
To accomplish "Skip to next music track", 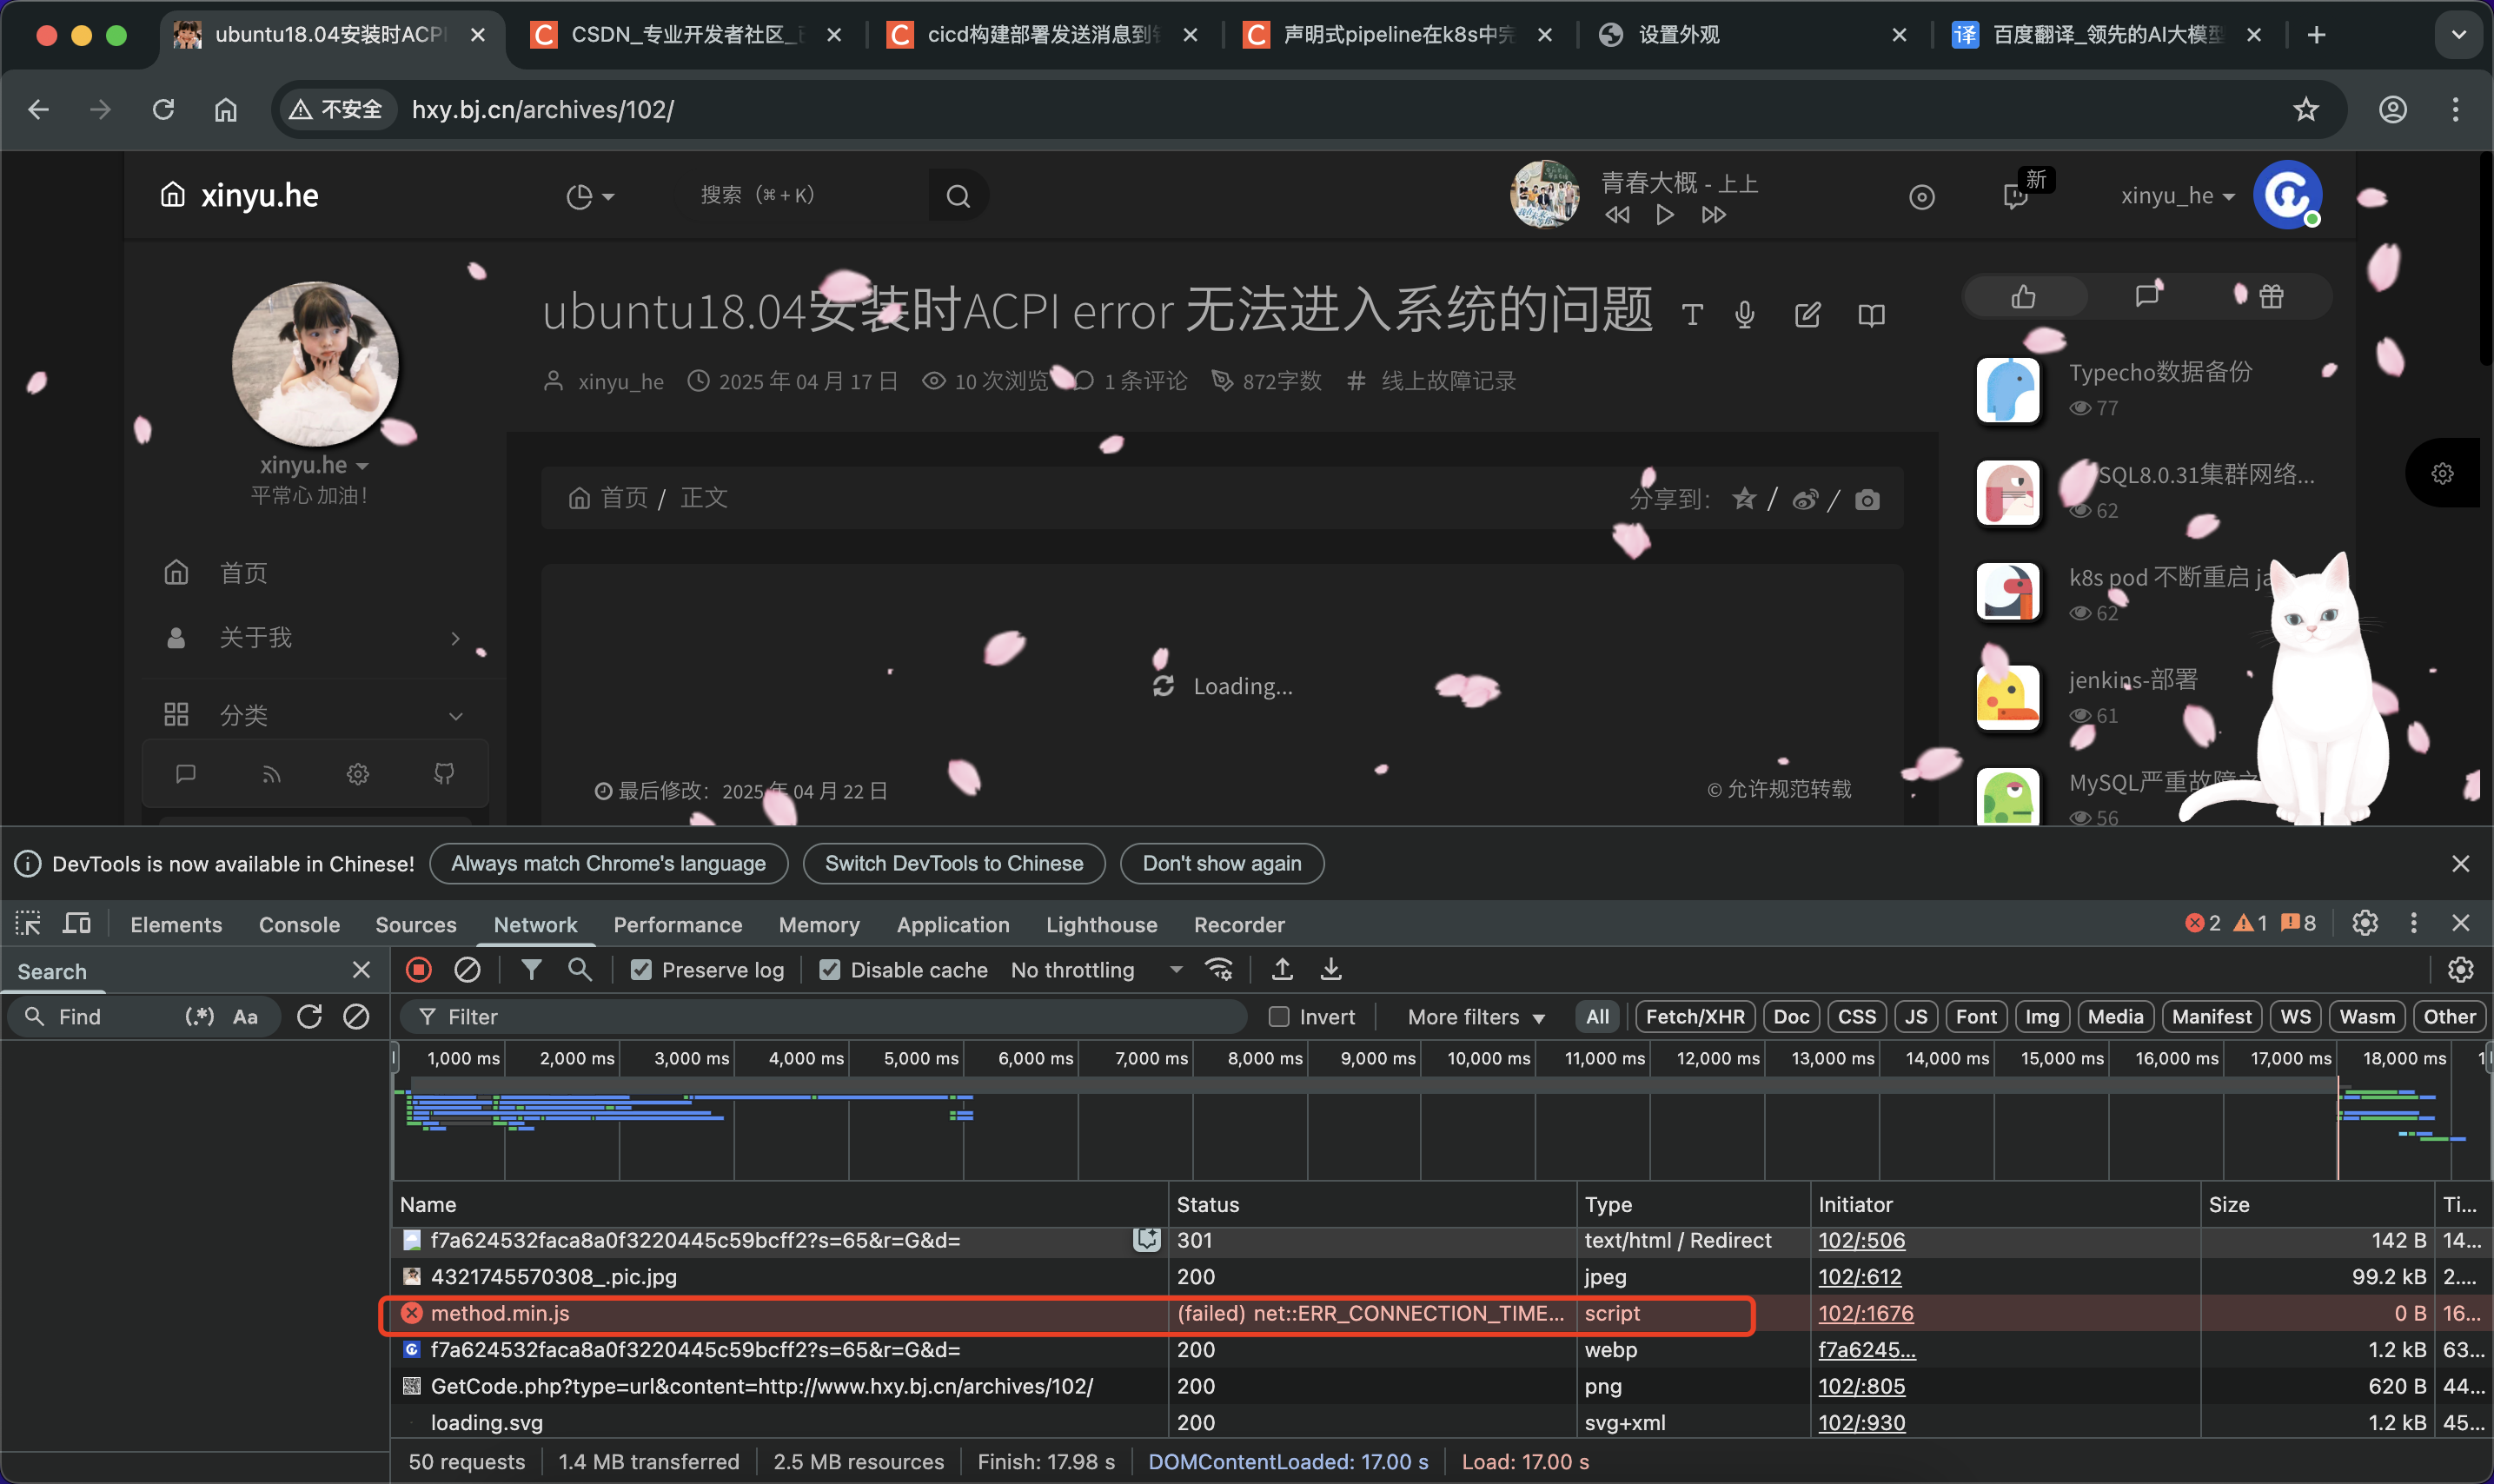I will tap(1714, 215).
